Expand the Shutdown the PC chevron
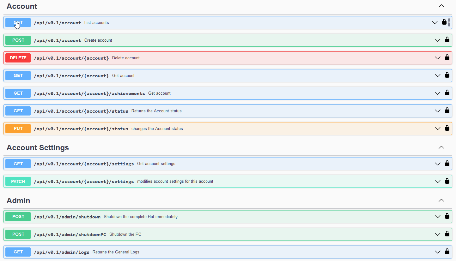The width and height of the screenshot is (456, 261). pos(438,234)
